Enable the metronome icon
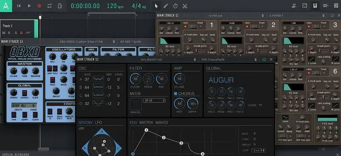341x156 pixels. [60, 6]
